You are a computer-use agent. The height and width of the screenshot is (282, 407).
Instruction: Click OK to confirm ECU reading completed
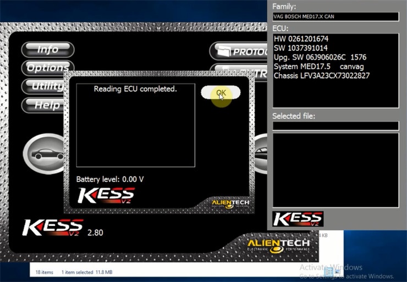[x=221, y=93]
